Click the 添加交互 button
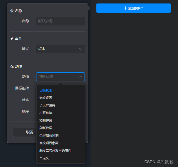The width and height of the screenshot is (178, 167). (133, 8)
